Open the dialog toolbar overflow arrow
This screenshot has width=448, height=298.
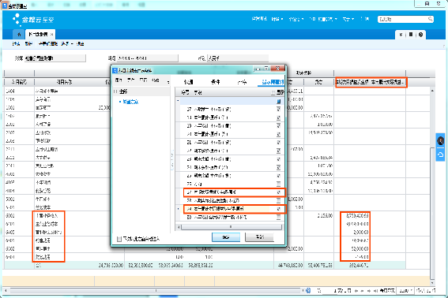(168, 82)
